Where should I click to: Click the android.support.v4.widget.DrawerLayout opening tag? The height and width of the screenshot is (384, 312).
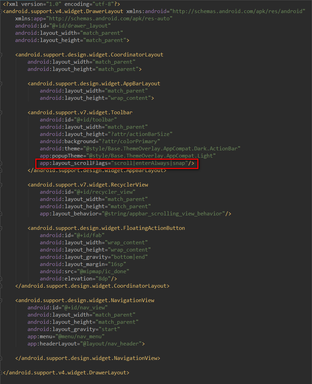click(63, 11)
